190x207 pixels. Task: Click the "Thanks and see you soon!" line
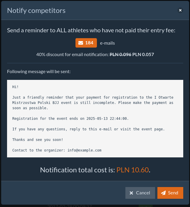[x=38, y=139]
